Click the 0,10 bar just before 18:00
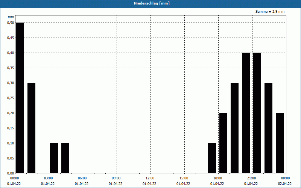This screenshot has height=188, width=301. [x=212, y=158]
